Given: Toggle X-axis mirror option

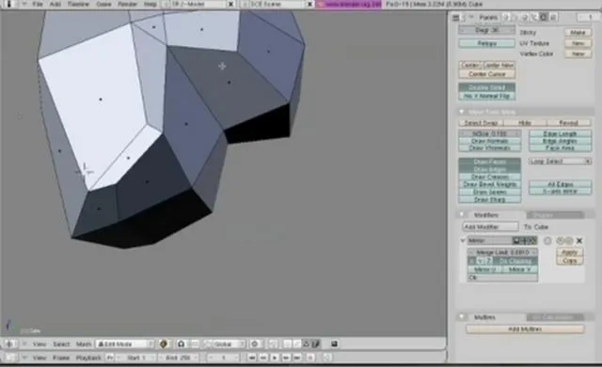Looking at the screenshot, I should click(x=560, y=191).
